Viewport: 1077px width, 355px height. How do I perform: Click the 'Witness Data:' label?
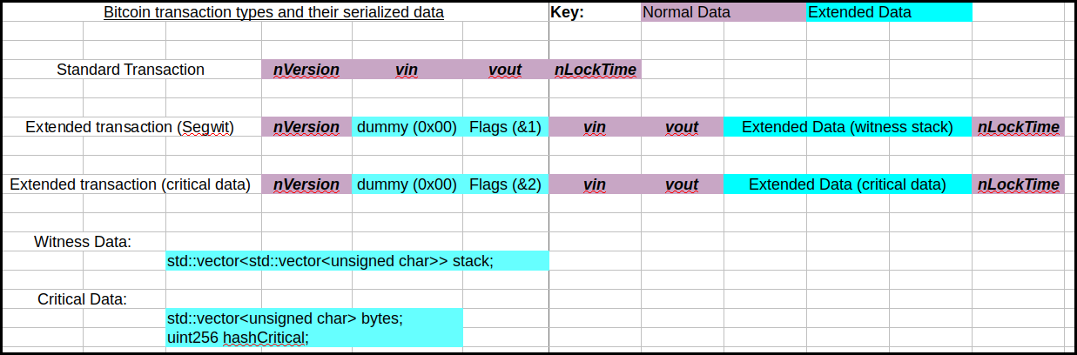[83, 242]
